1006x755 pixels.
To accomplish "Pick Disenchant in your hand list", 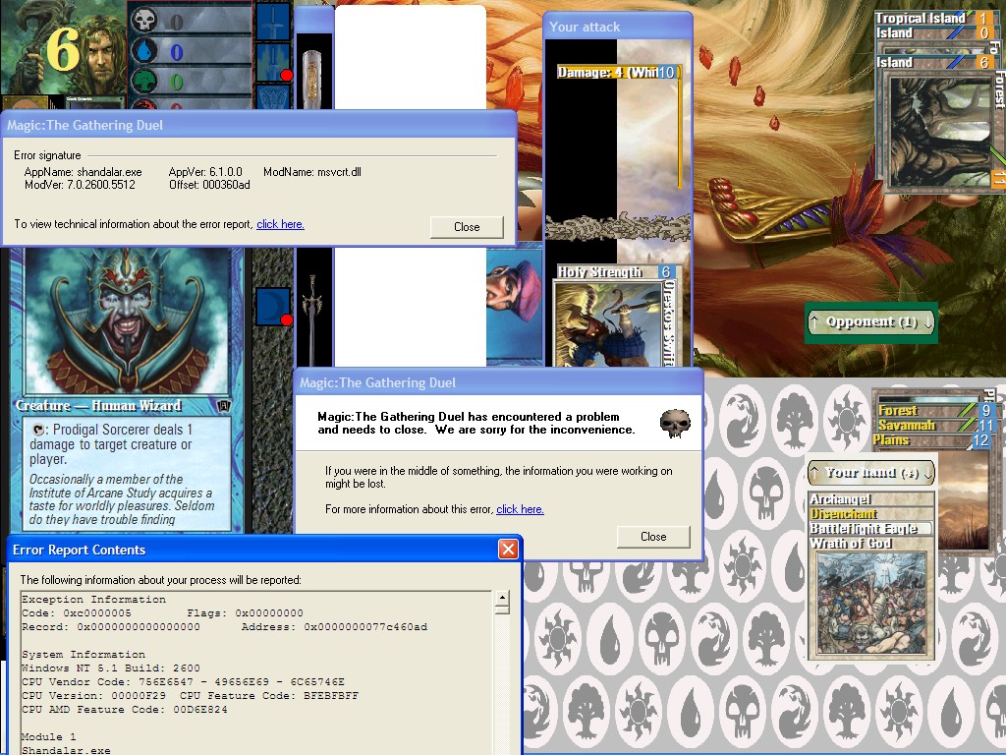I will [844, 514].
